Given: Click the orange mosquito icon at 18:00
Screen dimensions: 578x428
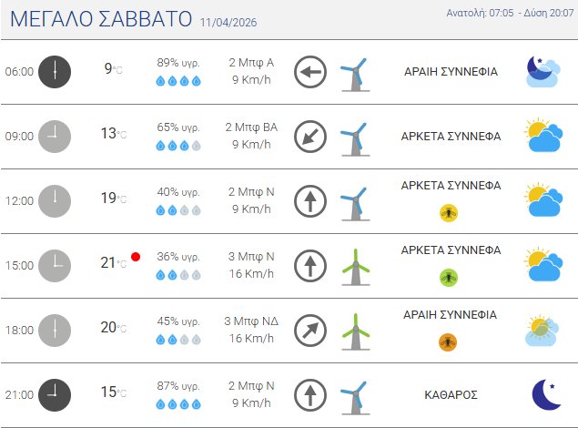Looking at the screenshot, I should tap(449, 342).
